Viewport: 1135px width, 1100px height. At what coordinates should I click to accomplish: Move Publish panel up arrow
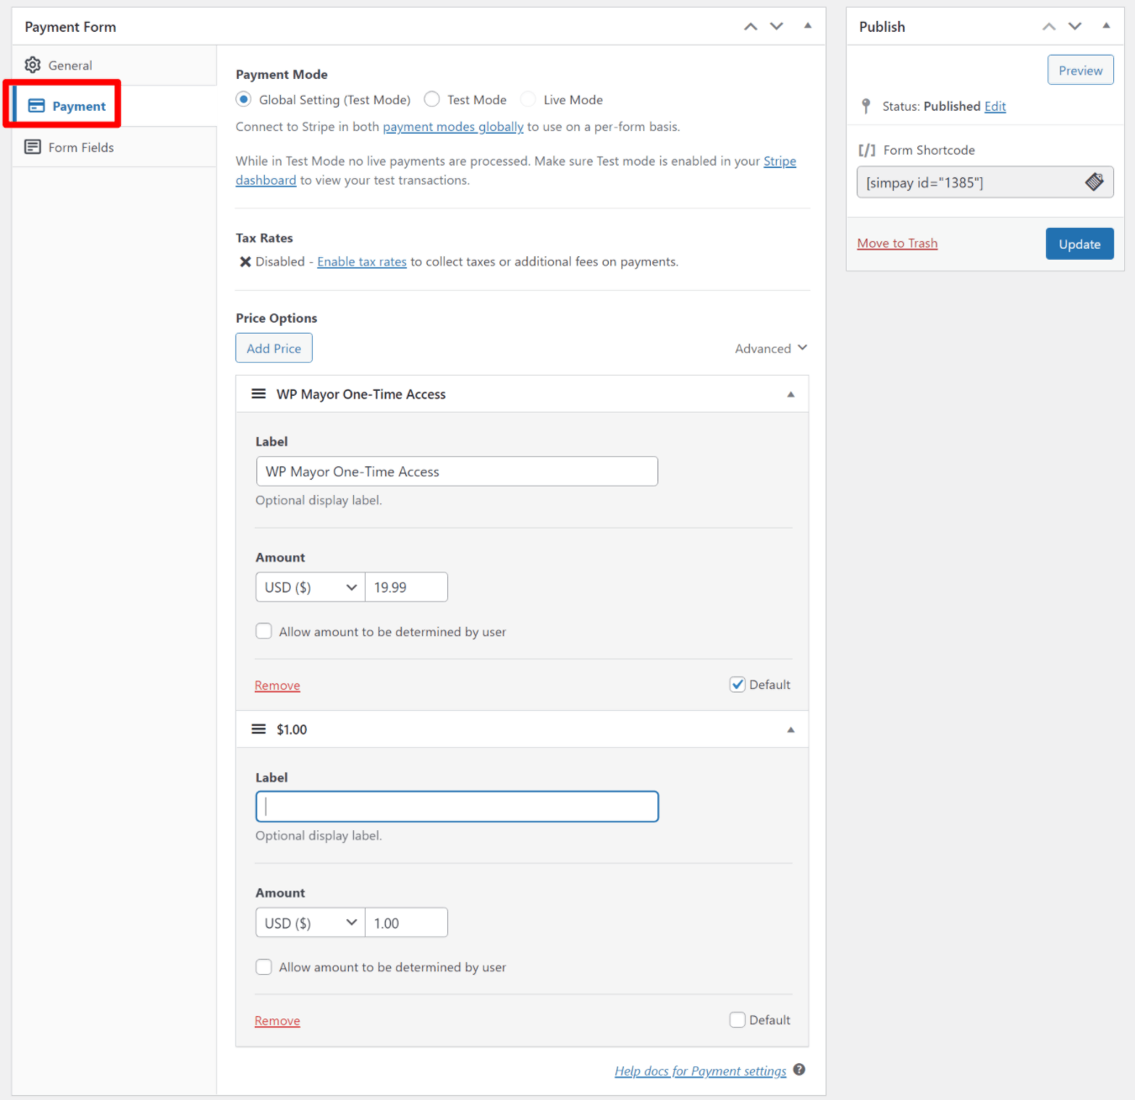pos(1049,27)
